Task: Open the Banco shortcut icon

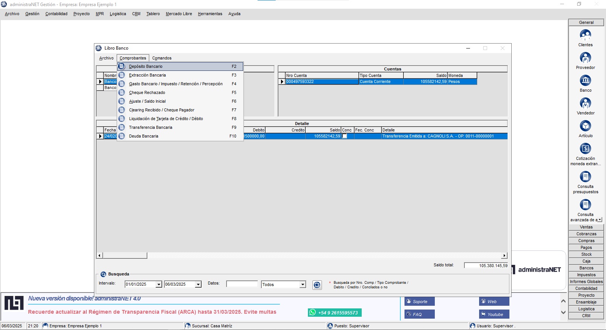Action: point(585,80)
